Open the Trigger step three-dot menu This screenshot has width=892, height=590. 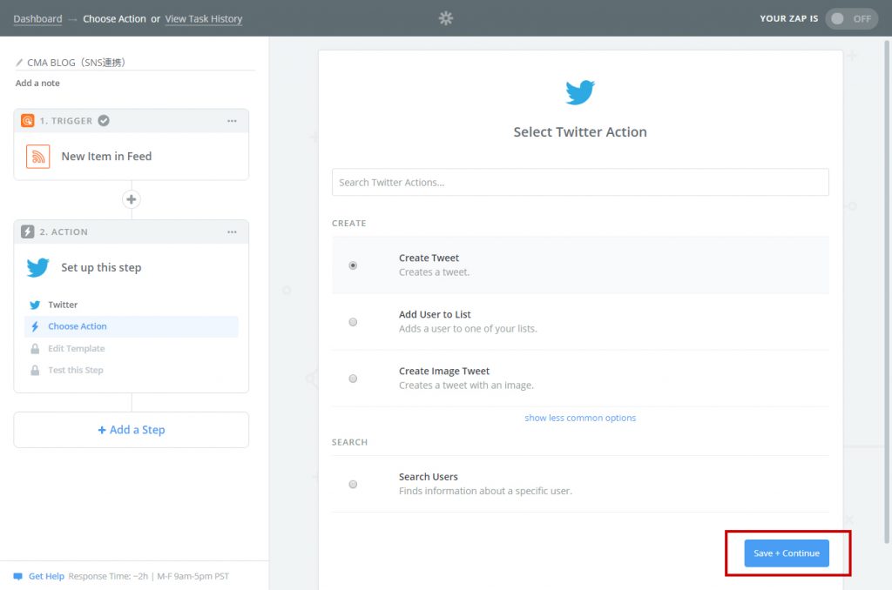pyautogui.click(x=232, y=121)
